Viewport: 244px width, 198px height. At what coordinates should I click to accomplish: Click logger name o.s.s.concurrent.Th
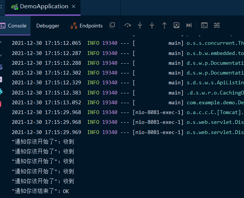[215, 43]
